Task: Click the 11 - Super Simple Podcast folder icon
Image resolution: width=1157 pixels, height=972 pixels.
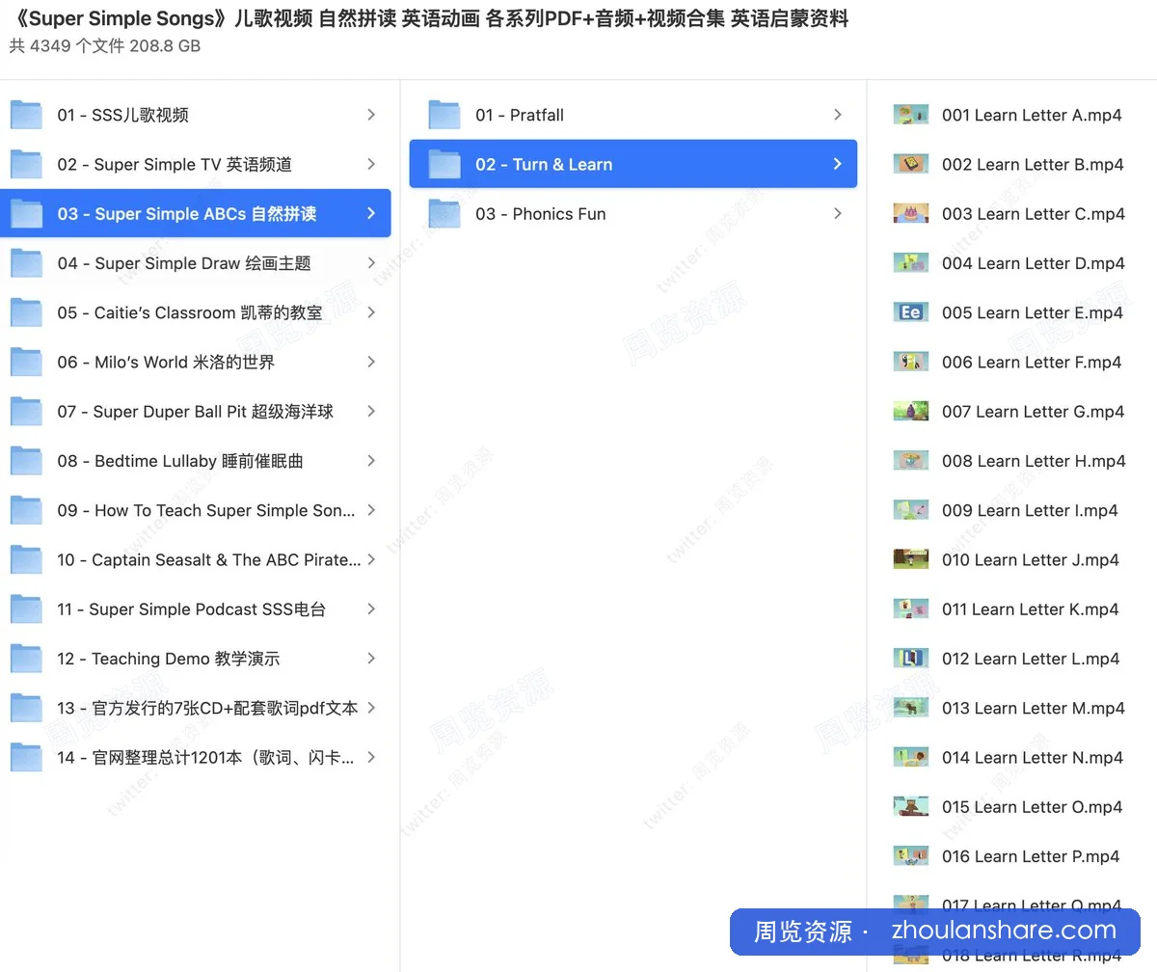Action: coord(26,608)
